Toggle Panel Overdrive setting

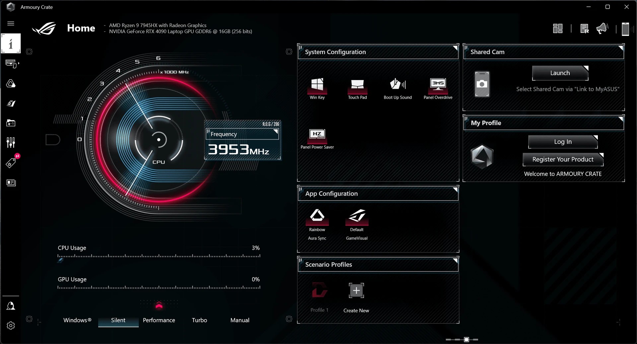[x=438, y=86]
